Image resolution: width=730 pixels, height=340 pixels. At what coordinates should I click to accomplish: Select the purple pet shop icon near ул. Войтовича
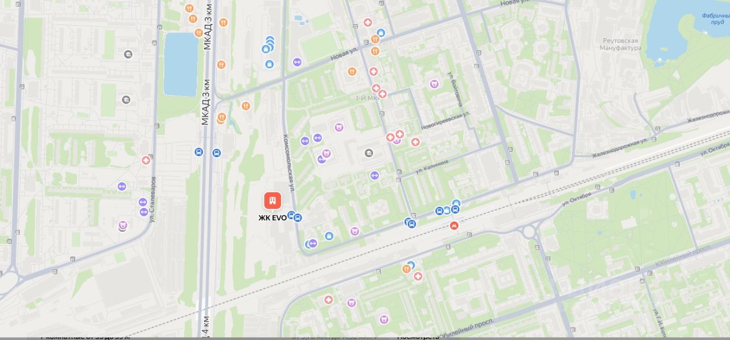pos(434,84)
